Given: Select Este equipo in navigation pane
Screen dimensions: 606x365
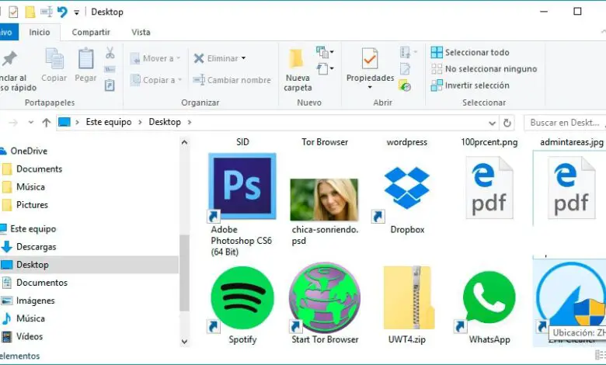Looking at the screenshot, I should coord(33,228).
